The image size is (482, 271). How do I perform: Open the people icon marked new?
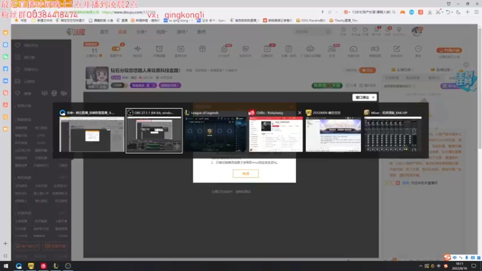coord(332,49)
